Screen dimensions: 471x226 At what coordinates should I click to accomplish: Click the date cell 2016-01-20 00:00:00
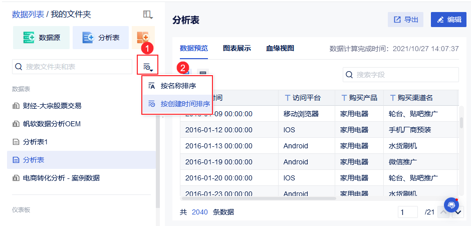229,178
